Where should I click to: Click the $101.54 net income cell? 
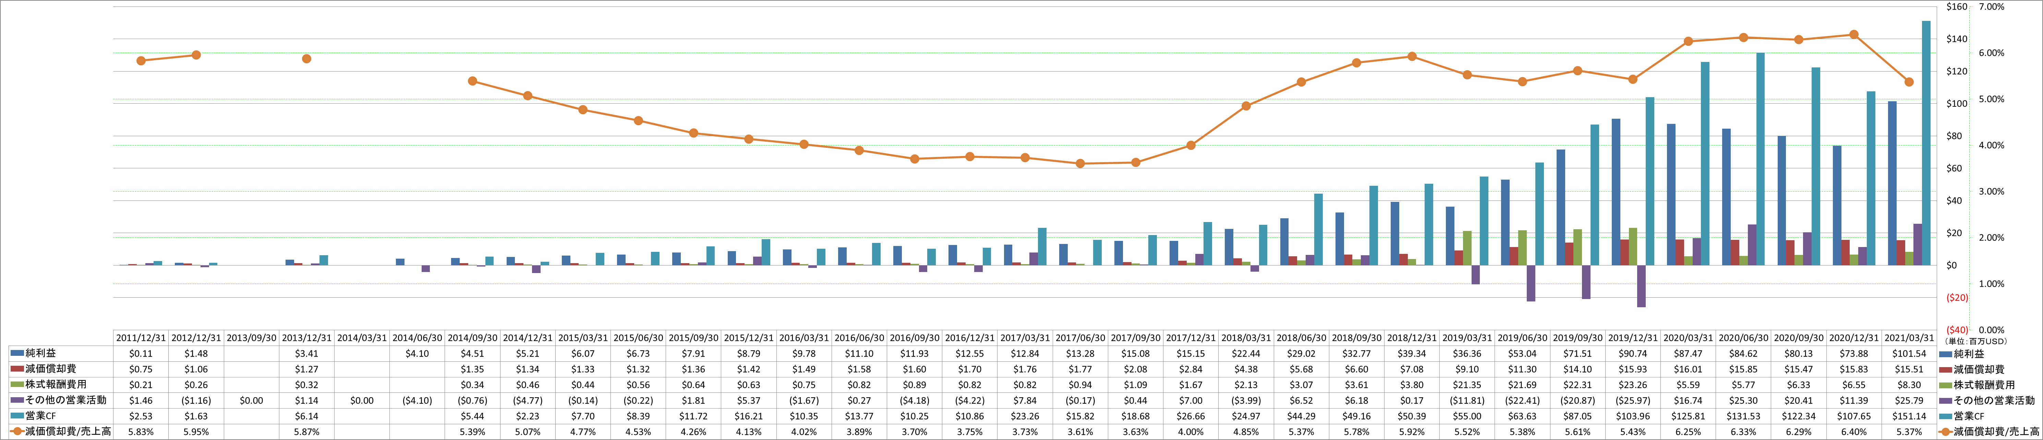click(x=1909, y=354)
